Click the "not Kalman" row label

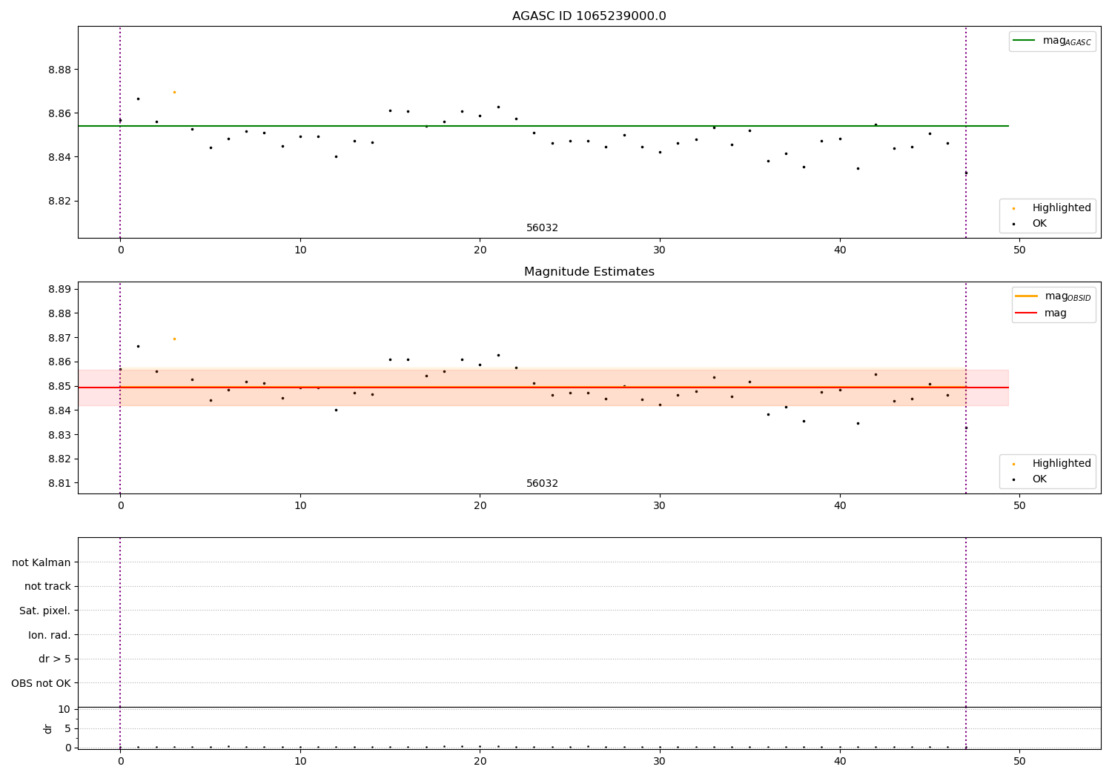point(42,562)
